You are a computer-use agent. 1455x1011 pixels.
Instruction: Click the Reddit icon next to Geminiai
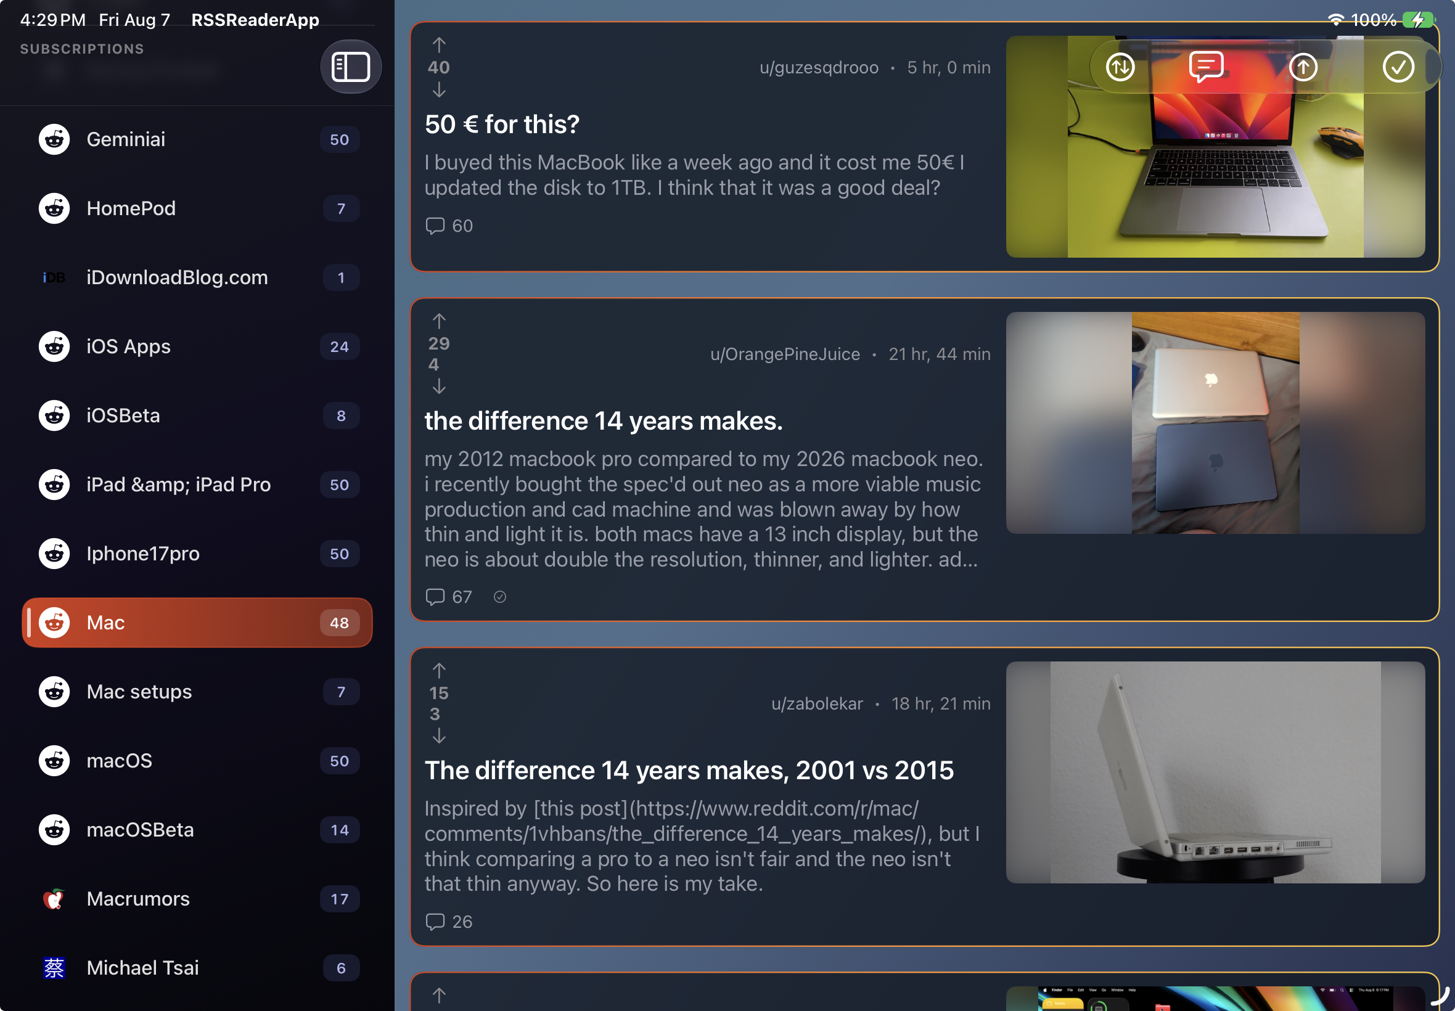click(x=54, y=139)
